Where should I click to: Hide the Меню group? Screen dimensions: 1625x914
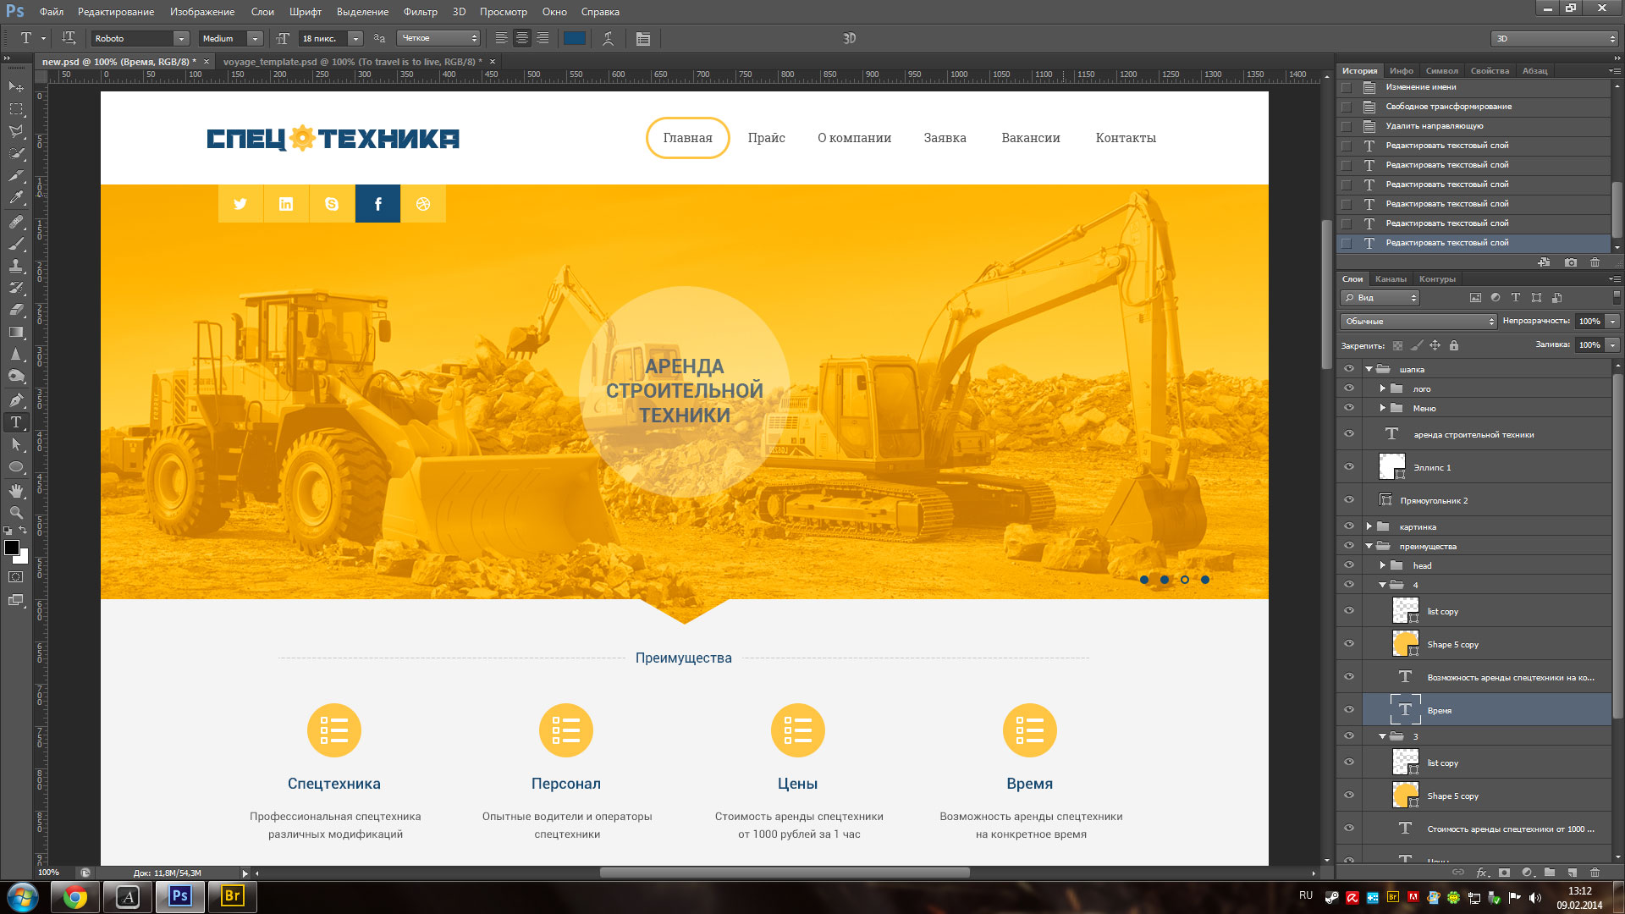click(1349, 408)
